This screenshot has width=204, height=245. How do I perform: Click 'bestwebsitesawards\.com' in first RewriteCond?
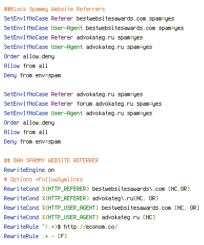click(x=128, y=189)
